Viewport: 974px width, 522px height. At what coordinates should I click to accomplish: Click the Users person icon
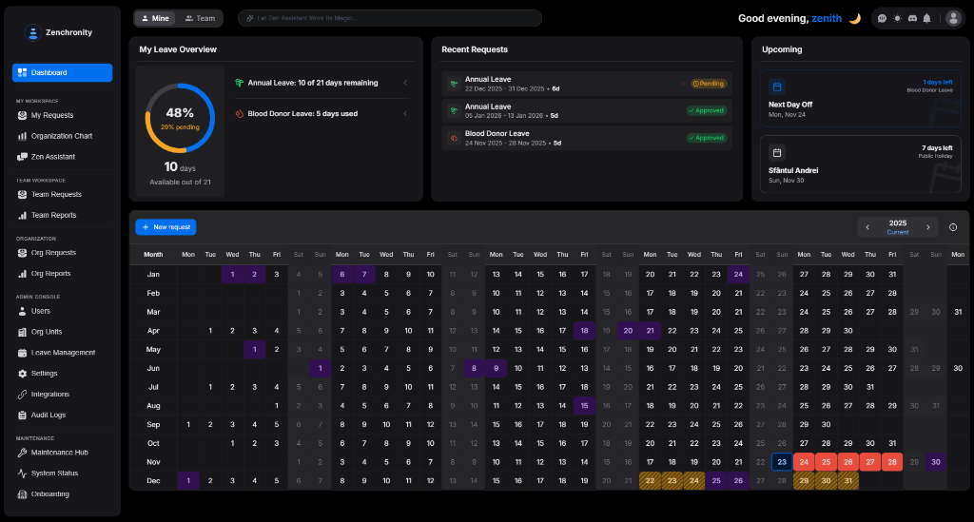pos(23,311)
